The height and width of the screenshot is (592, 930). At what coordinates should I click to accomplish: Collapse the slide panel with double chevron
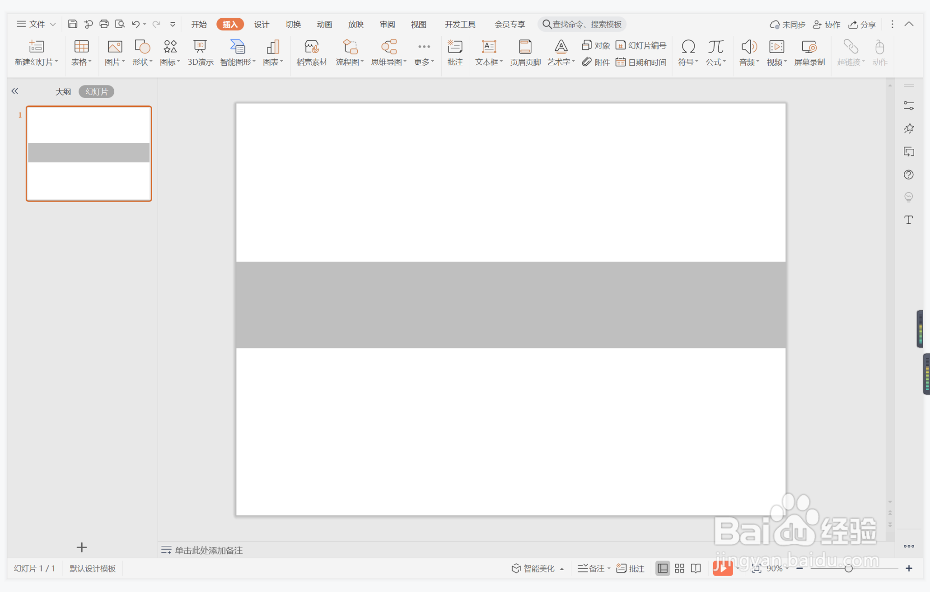15,91
